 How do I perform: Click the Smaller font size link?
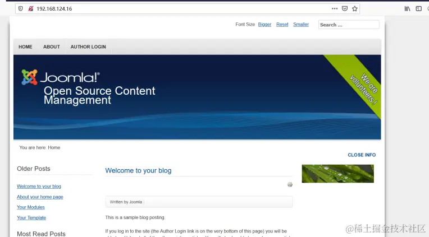(x=301, y=24)
